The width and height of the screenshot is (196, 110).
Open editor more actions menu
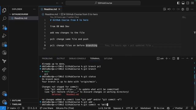[x=192, y=9]
